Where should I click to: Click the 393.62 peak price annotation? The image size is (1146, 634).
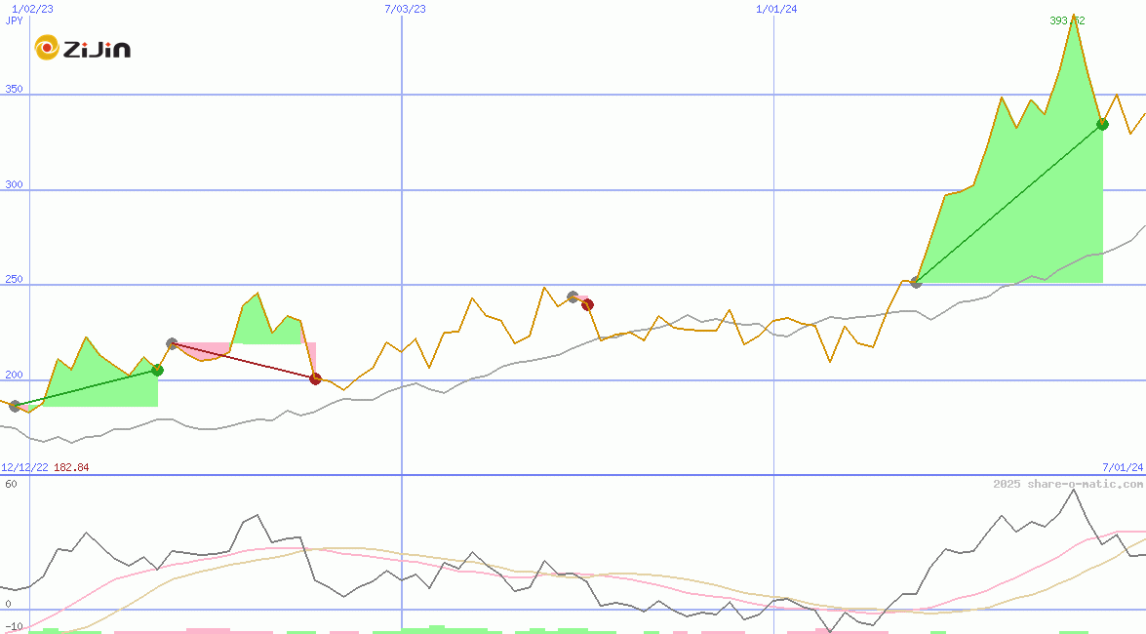click(1068, 20)
